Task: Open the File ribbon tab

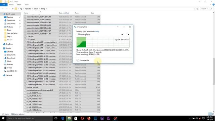Action: pyautogui.click(x=4, y=5)
